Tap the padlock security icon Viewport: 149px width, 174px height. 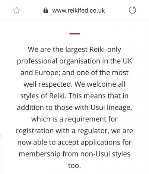click(x=46, y=10)
